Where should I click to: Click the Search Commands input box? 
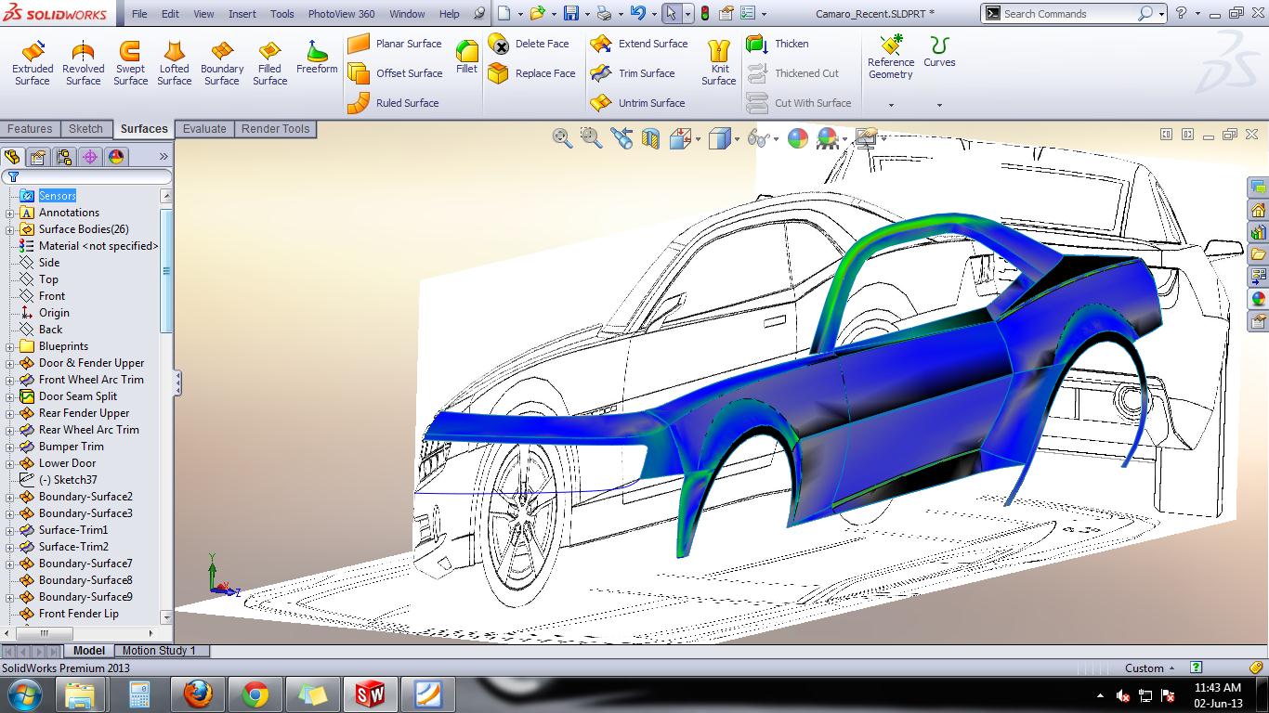tap(1068, 14)
